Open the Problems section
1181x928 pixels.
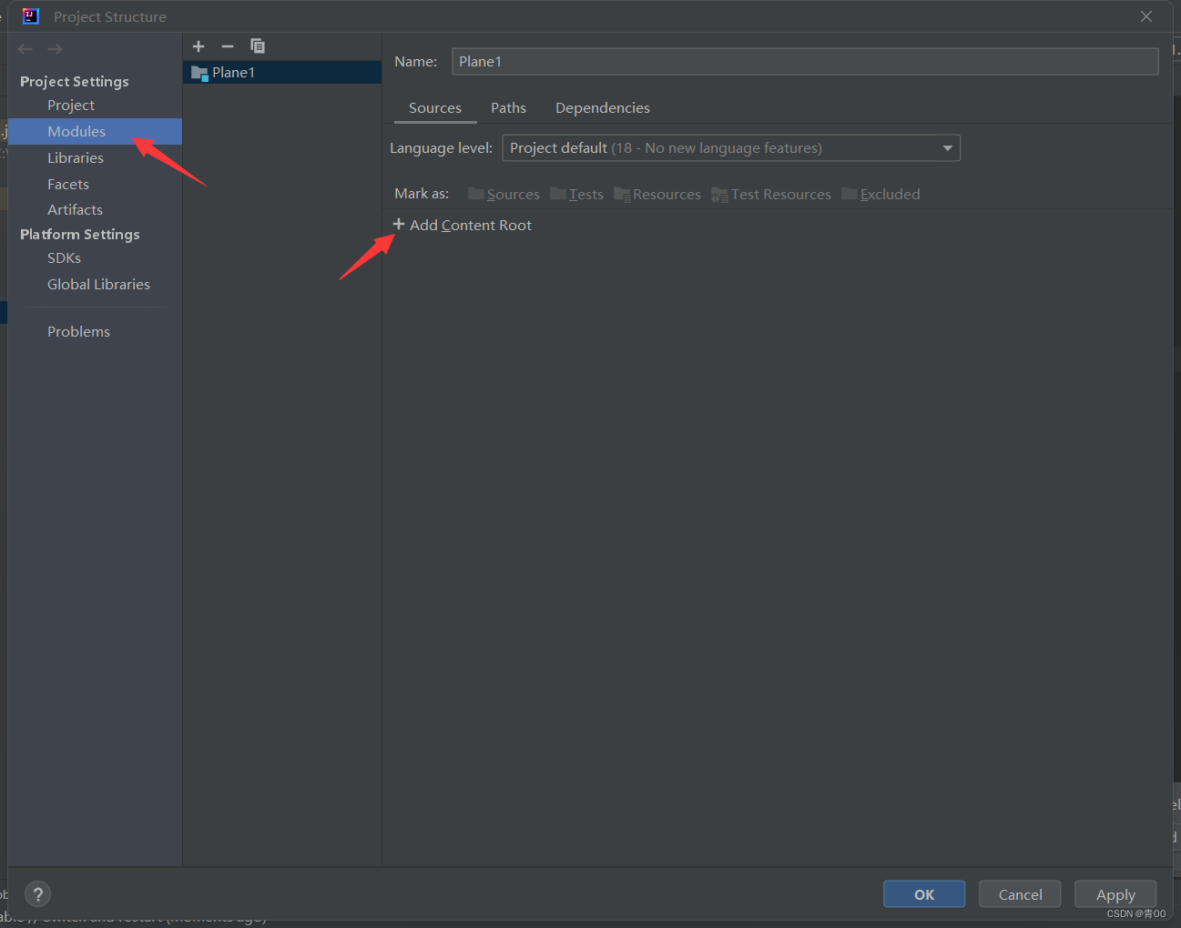pos(78,332)
